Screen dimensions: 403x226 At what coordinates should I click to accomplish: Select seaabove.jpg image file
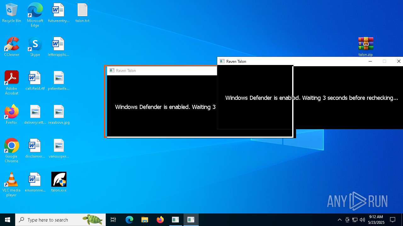click(59, 115)
